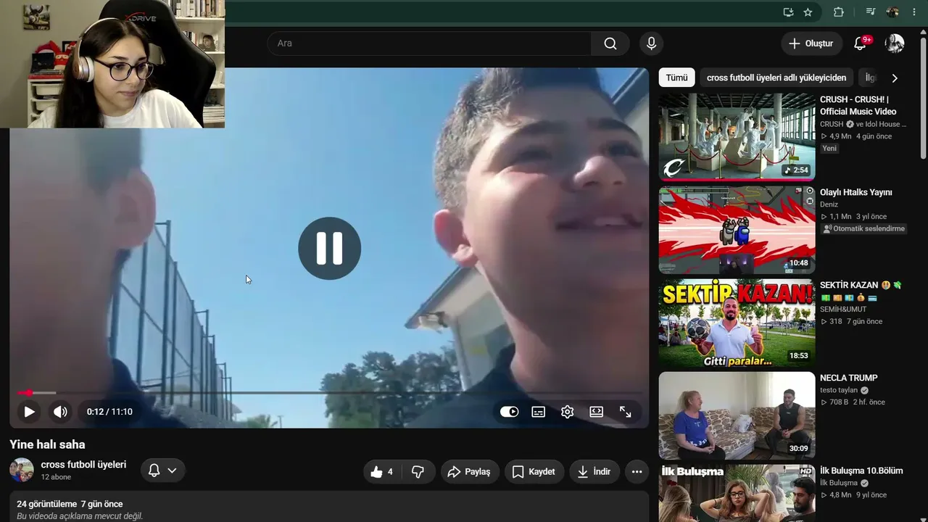Open the Chrome profile avatar
The height and width of the screenshot is (522, 928).
pos(892,12)
